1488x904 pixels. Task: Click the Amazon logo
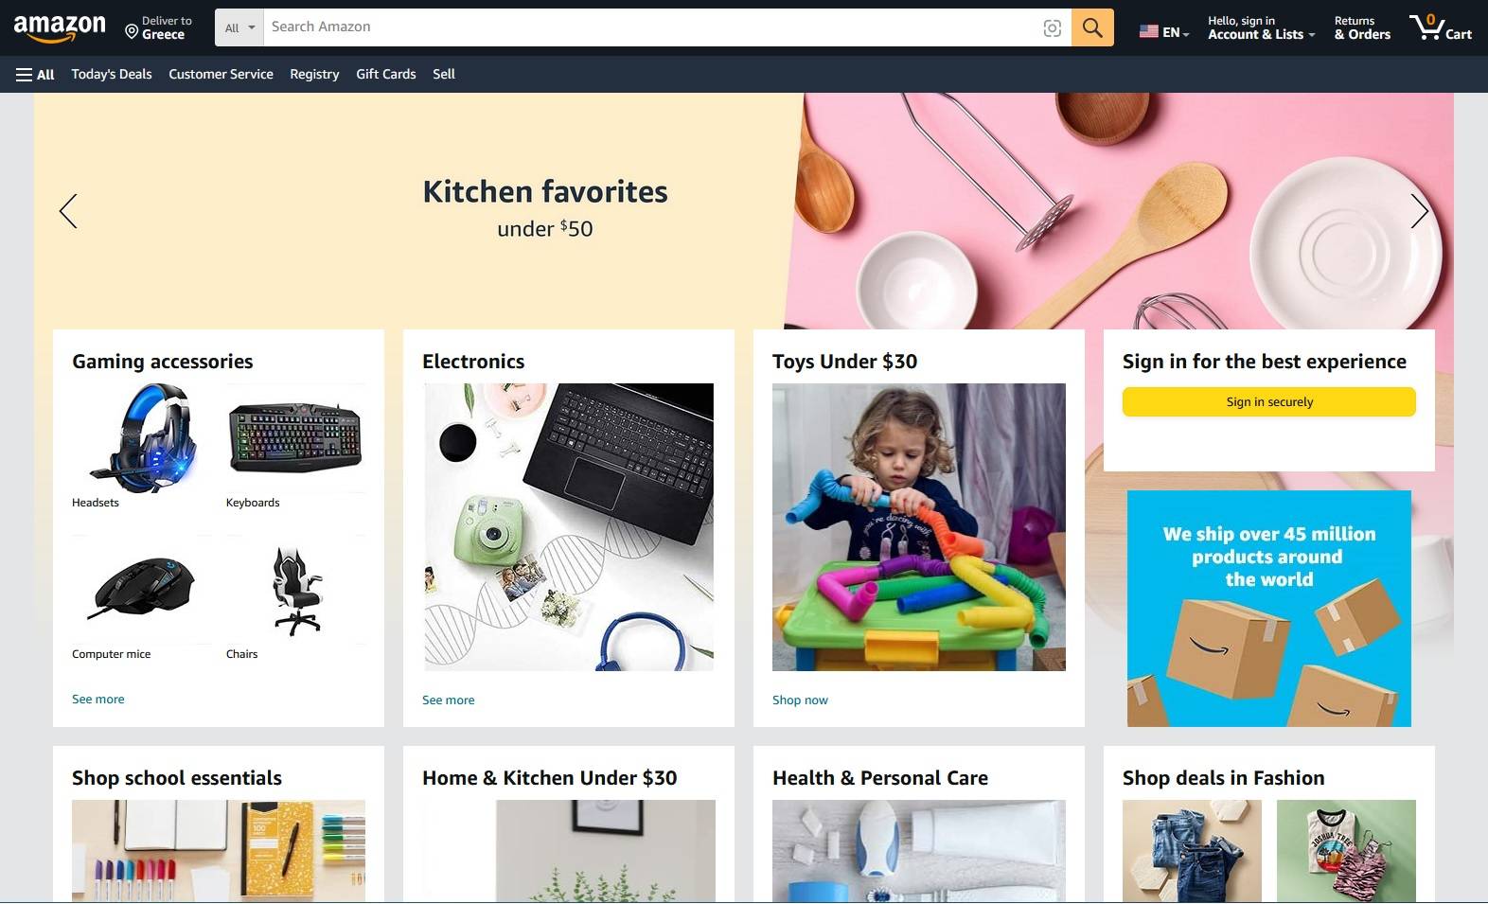(60, 28)
